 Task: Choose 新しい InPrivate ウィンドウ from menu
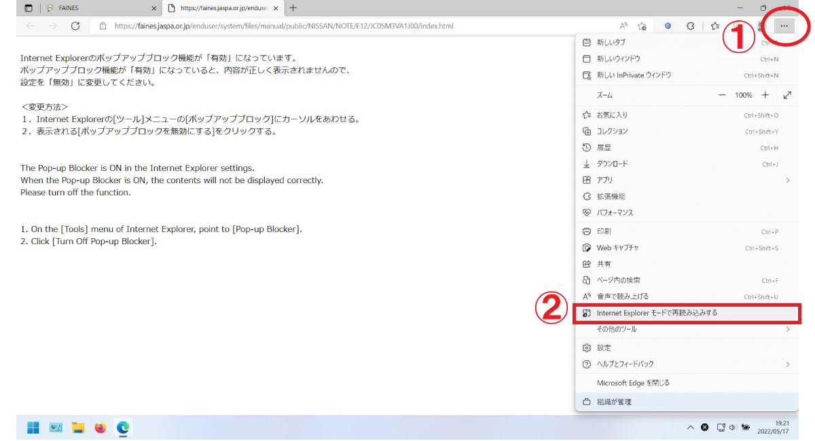(634, 75)
